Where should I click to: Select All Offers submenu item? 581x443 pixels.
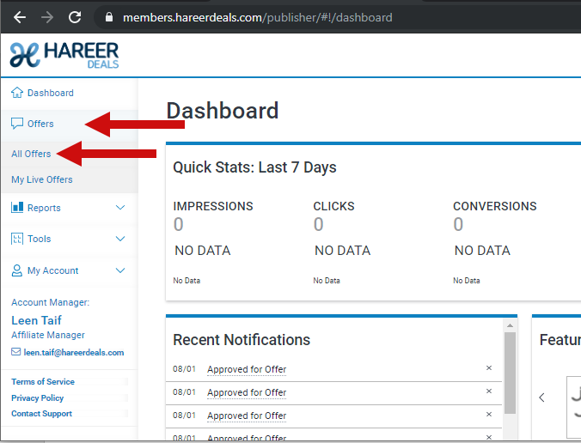[31, 154]
